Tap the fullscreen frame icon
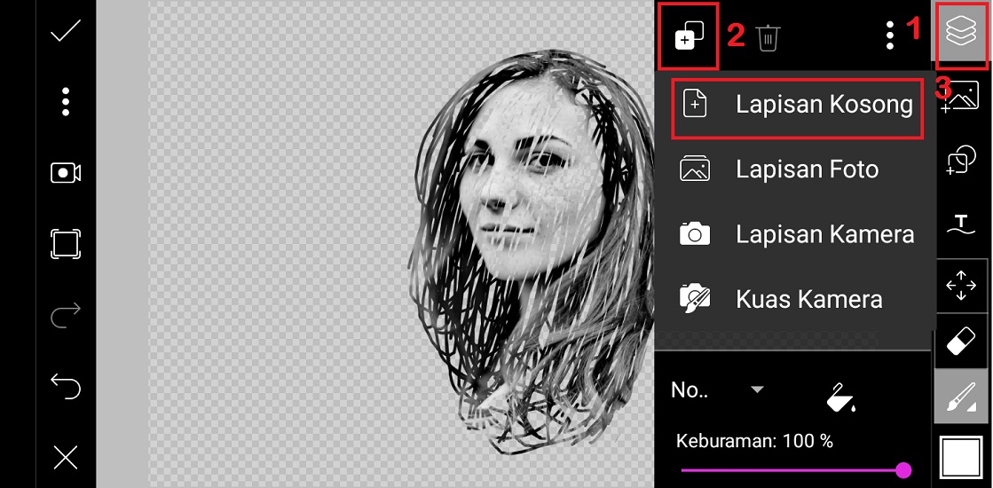The height and width of the screenshot is (488, 993). coord(66,244)
